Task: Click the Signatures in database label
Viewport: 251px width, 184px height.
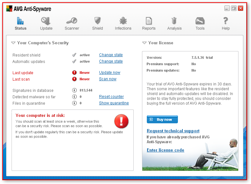Action: click(x=33, y=90)
